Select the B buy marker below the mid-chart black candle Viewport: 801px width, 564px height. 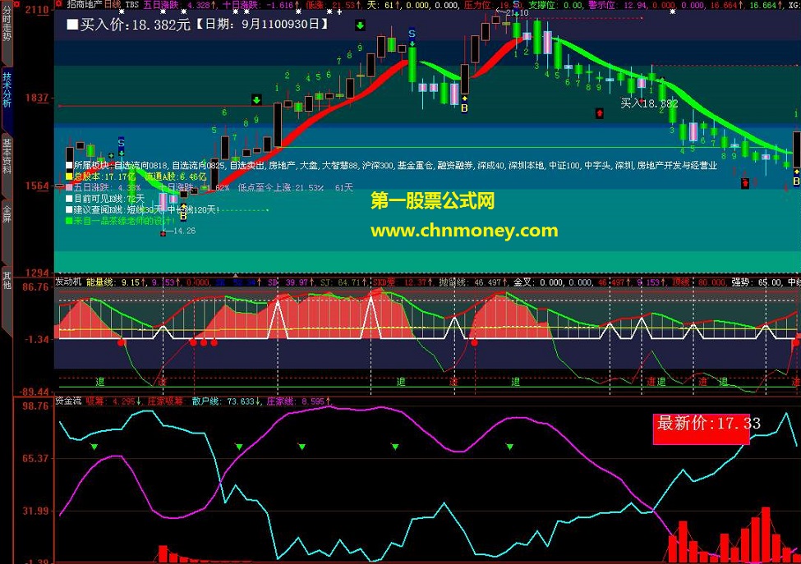[x=464, y=104]
